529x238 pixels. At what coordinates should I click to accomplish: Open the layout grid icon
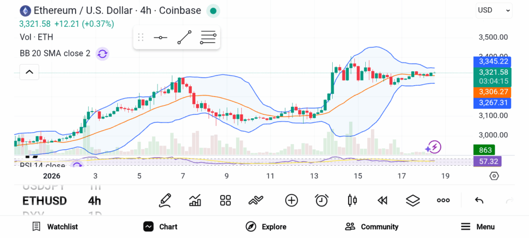pyautogui.click(x=225, y=200)
